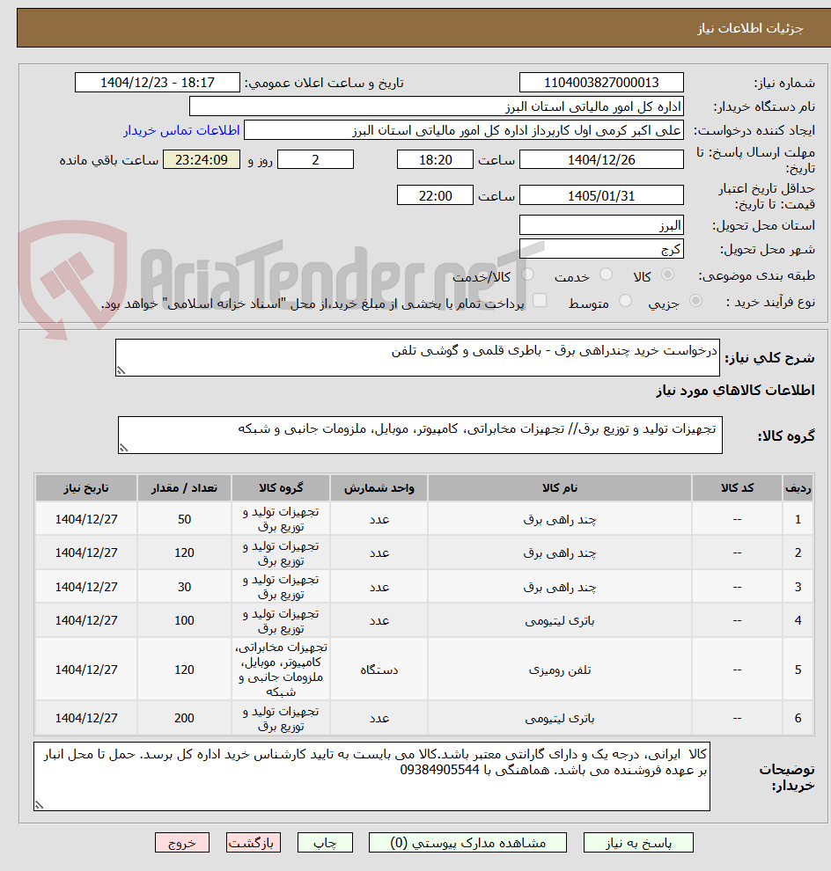The width and height of the screenshot is (831, 871).
Task: Click the گروه کالا column header
Action: [x=281, y=488]
